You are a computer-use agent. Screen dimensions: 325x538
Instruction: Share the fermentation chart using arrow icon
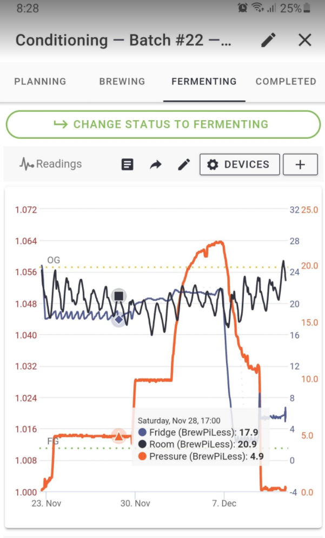point(156,164)
